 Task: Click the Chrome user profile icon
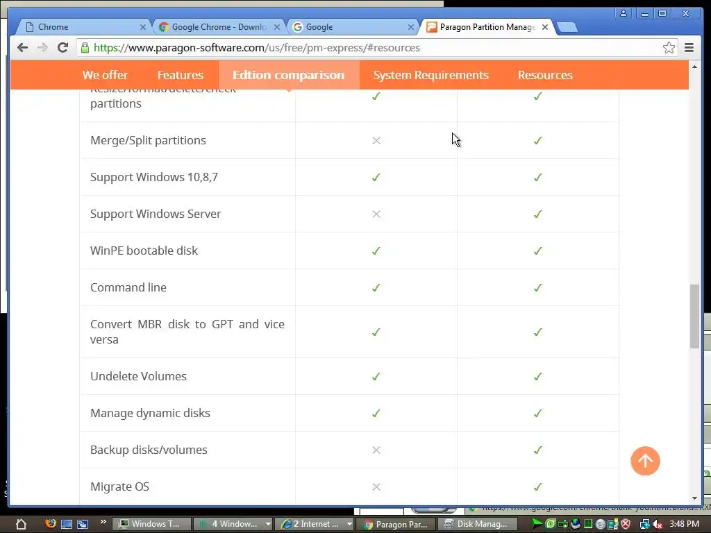coord(624,13)
